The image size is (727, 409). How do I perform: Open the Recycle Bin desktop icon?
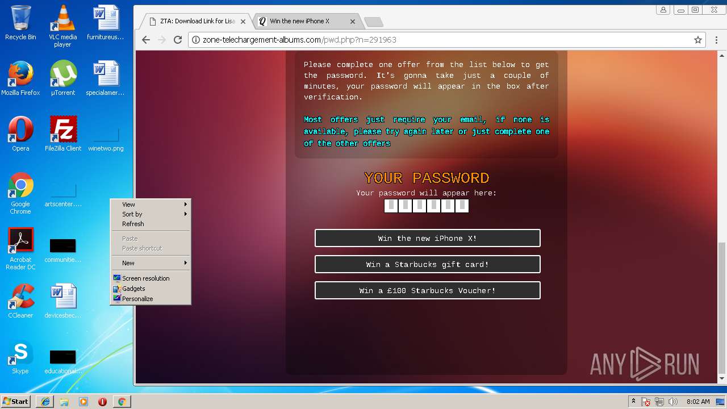[20, 23]
